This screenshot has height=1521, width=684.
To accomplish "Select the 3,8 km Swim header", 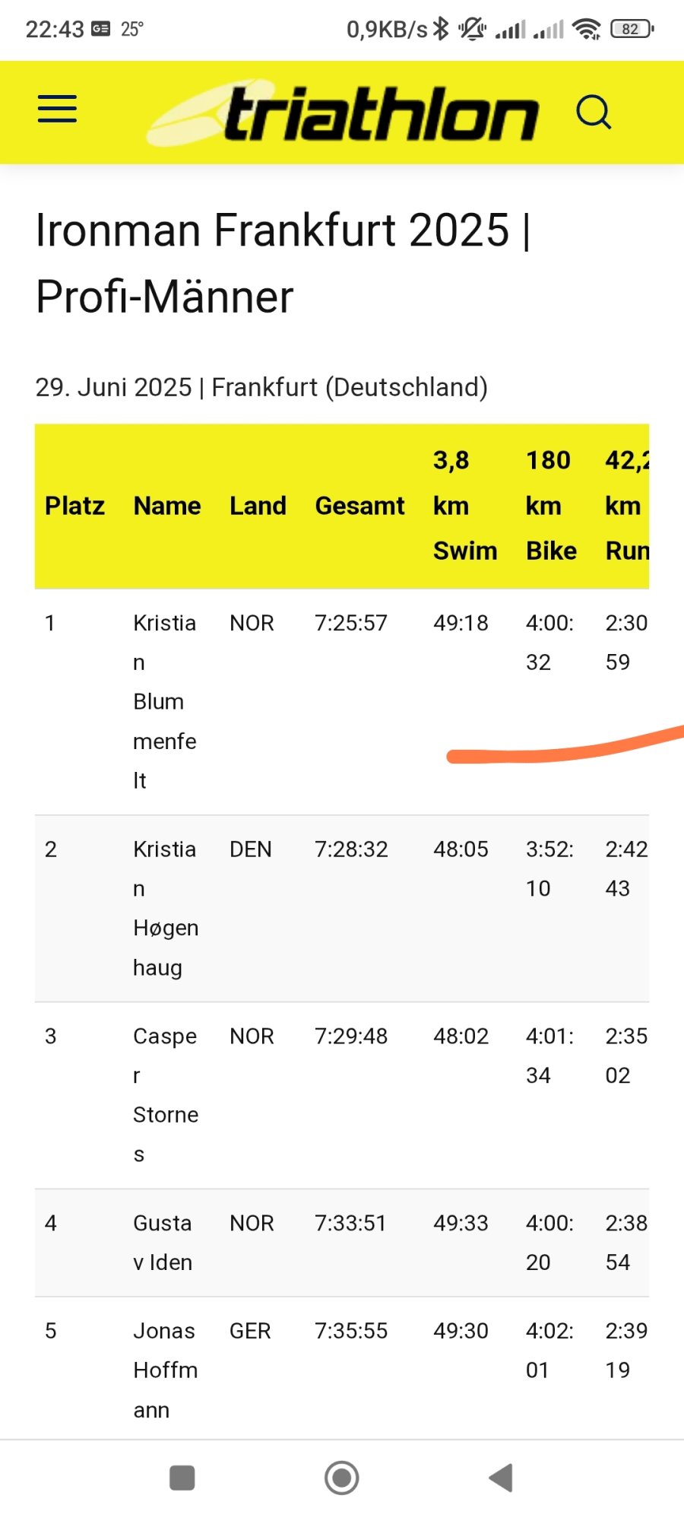I will pos(465,506).
